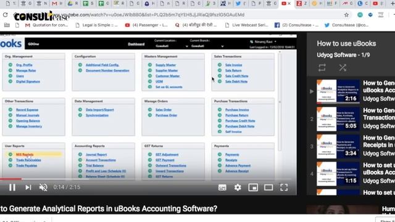Open Quotation for con... bookmark
Viewport: 395px width, 222px height.
pyautogui.click(x=47, y=25)
